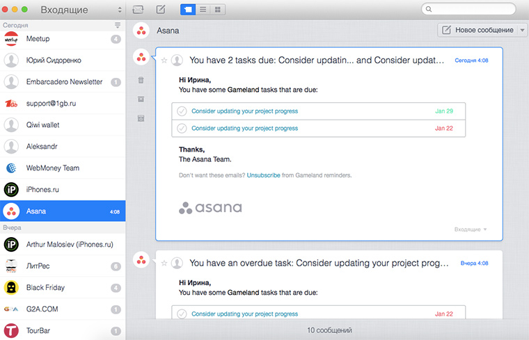Select WebMoney Team conversation
529x340 pixels.
[x=63, y=168]
